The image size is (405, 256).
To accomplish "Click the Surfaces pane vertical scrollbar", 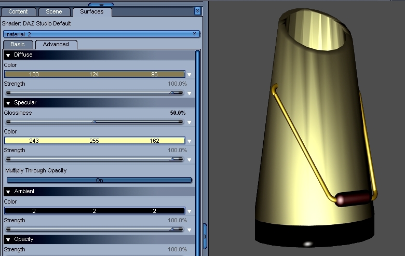I will pos(198,153).
